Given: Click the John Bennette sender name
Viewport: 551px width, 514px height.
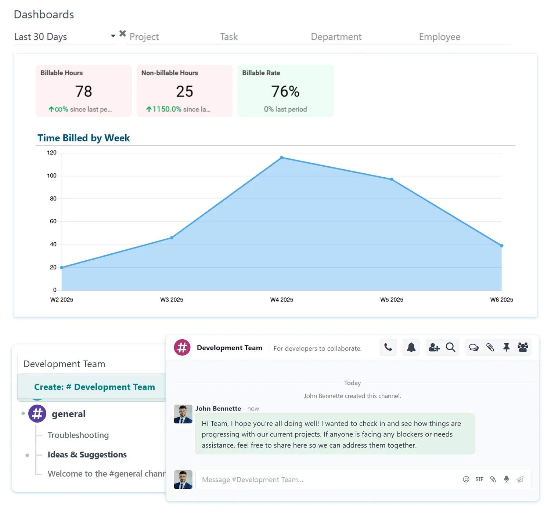Looking at the screenshot, I should click(x=218, y=409).
